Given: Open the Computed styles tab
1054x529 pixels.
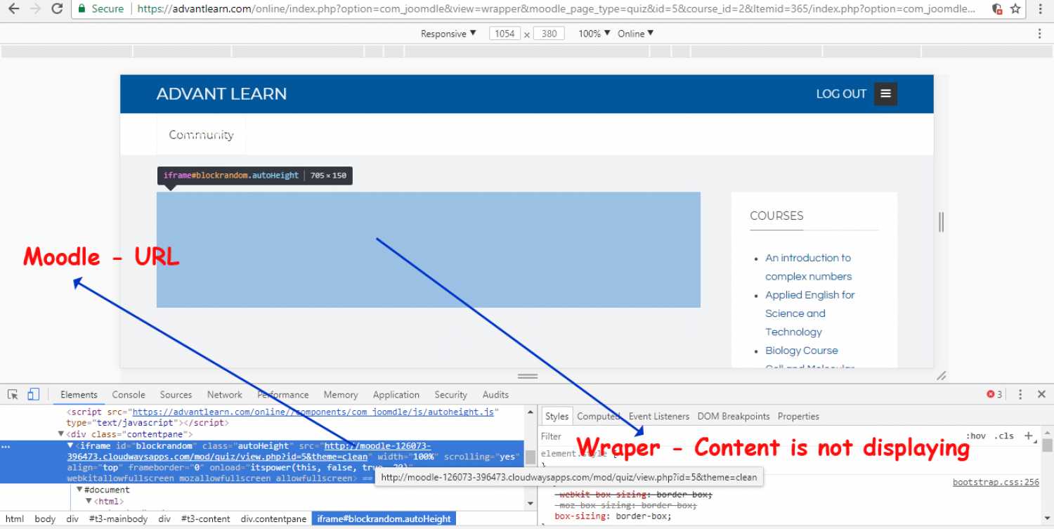Looking at the screenshot, I should click(597, 417).
